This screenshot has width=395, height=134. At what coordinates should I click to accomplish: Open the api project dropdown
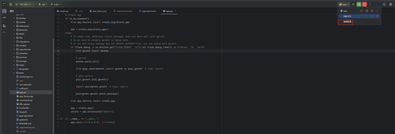pyautogui.click(x=43, y=4)
